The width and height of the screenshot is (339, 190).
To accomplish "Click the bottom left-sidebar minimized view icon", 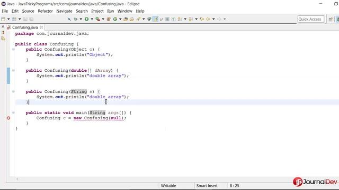I will tap(3, 39).
